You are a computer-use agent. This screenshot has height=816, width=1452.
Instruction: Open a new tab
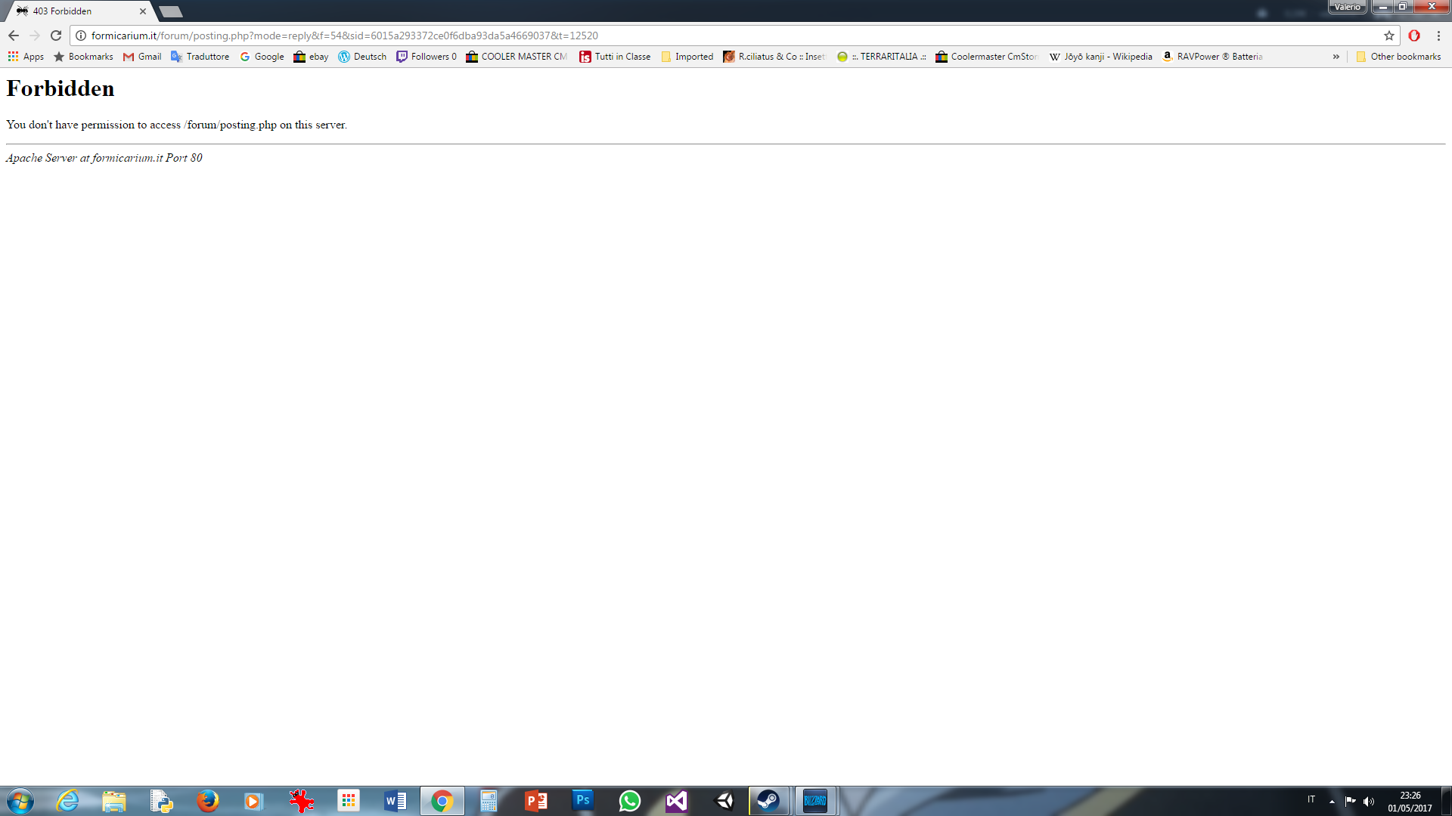171,11
